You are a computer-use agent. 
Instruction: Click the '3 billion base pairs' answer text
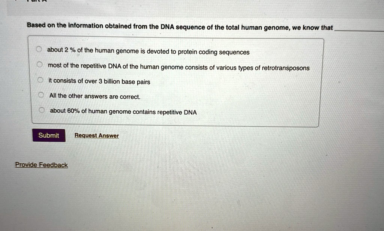124,82
